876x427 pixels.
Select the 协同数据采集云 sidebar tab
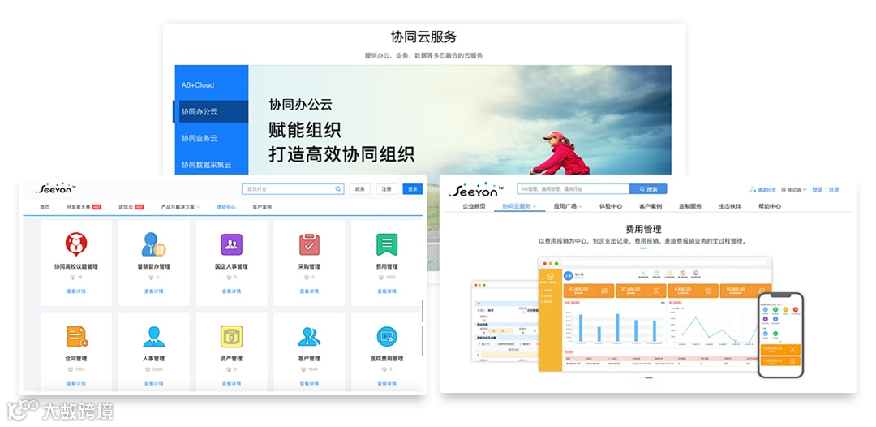[x=211, y=165]
